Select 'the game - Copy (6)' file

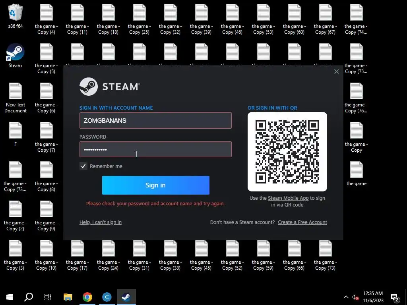tap(46, 98)
